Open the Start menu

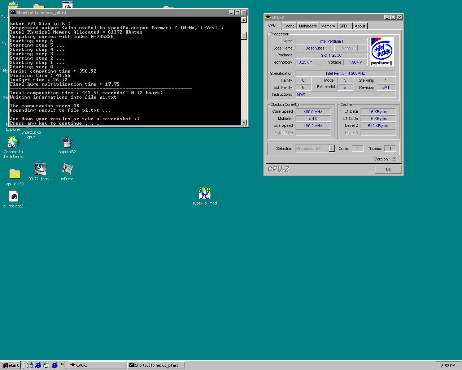click(x=11, y=365)
